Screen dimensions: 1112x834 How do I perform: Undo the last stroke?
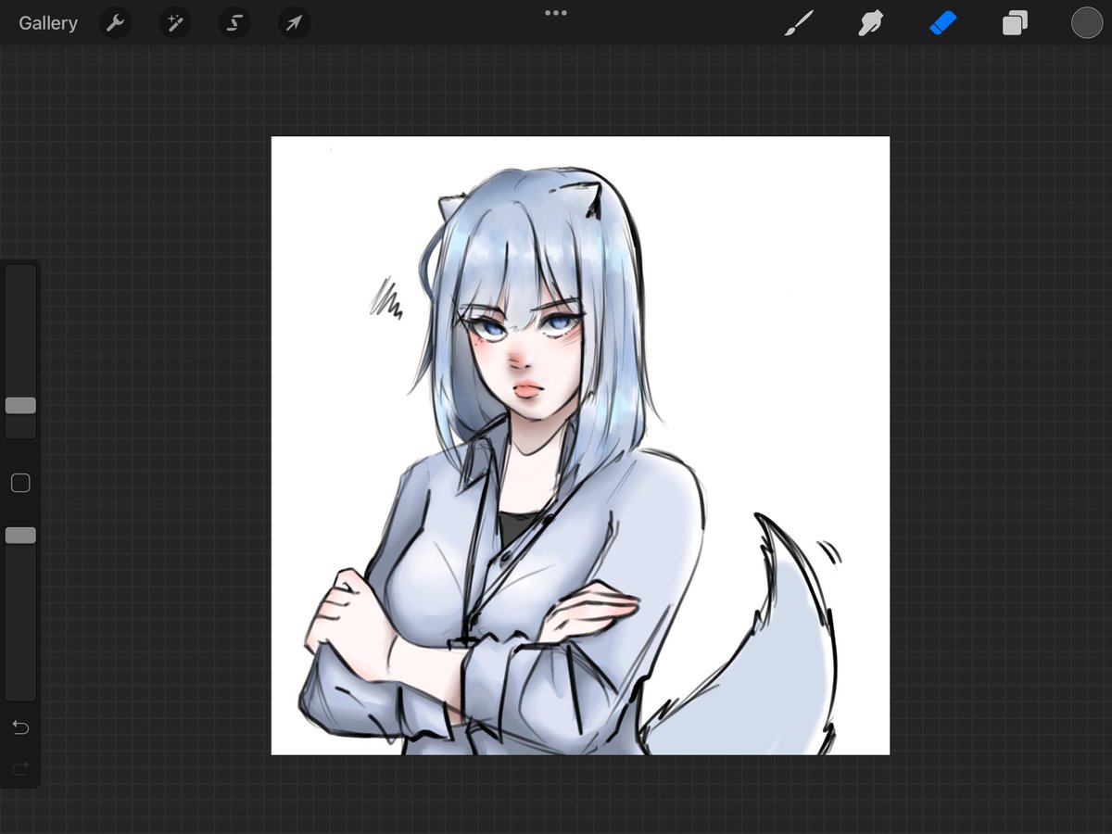click(x=20, y=727)
